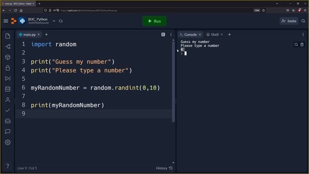
Task: Click the Python project icon
Action: [x=22, y=21]
